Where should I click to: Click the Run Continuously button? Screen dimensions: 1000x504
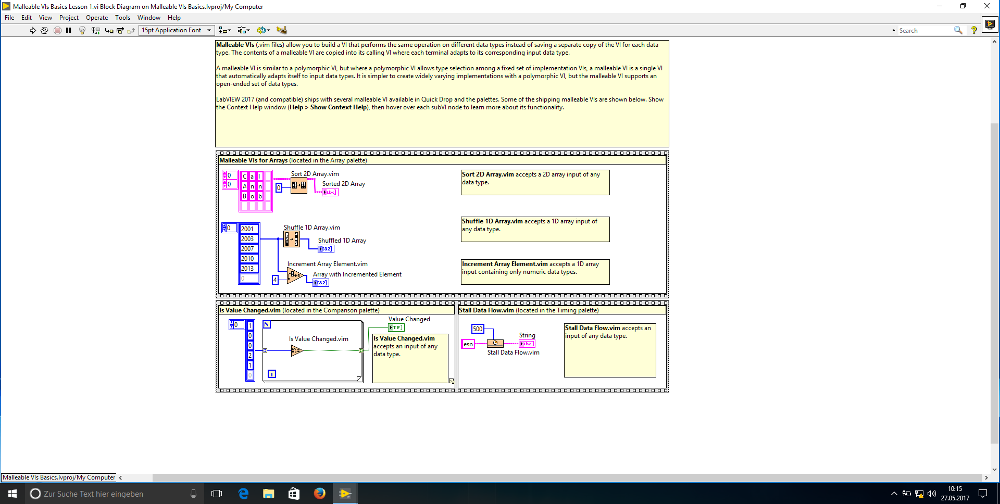point(44,31)
